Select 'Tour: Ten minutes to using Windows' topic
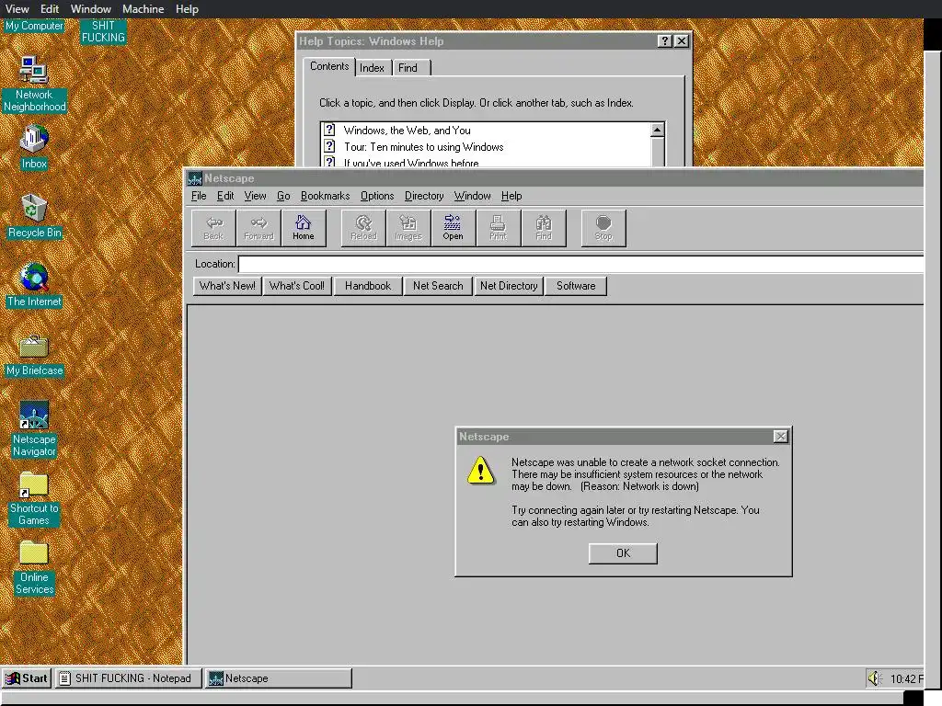 click(x=423, y=147)
